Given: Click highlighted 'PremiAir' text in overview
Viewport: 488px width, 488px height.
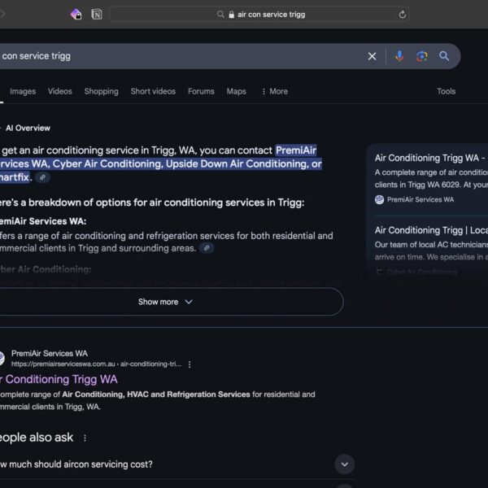Looking at the screenshot, I should point(296,150).
